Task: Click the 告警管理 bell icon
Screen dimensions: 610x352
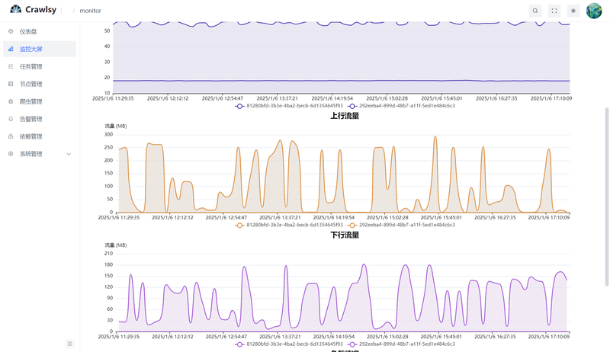Action: pyautogui.click(x=11, y=119)
